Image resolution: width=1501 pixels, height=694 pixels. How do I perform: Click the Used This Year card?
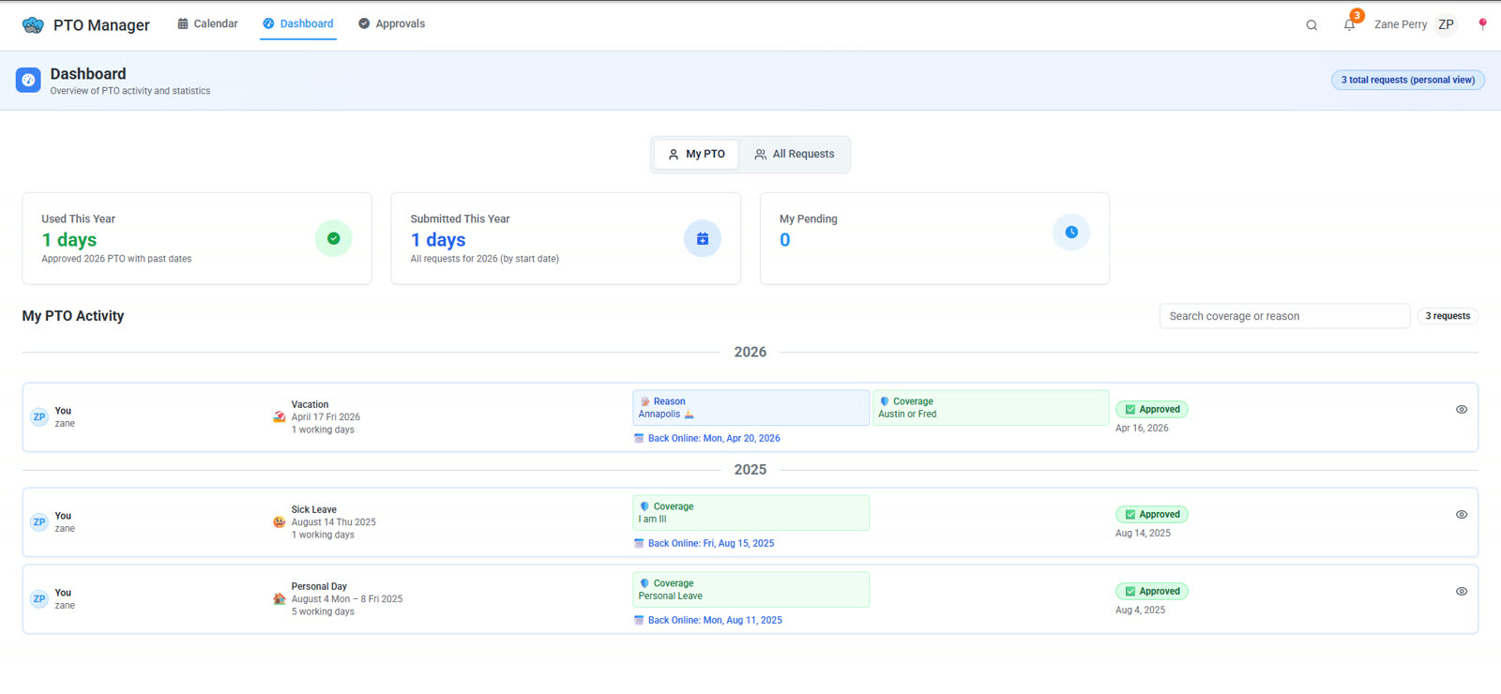coord(197,238)
